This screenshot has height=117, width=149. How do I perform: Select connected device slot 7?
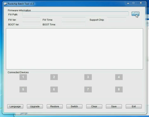pos(88,89)
